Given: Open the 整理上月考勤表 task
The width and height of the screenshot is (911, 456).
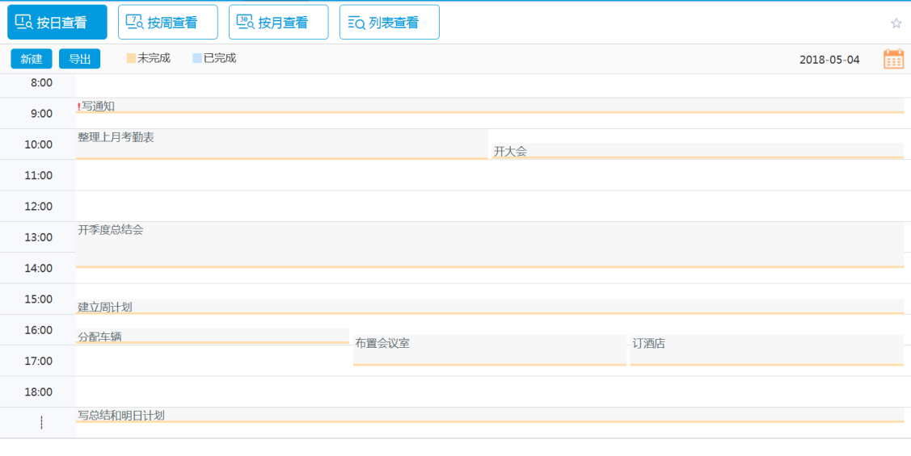Looking at the screenshot, I should point(116,138).
